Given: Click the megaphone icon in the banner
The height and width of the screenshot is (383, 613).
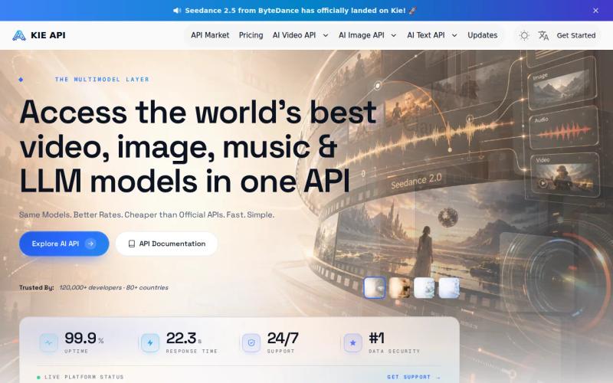Looking at the screenshot, I should 177,11.
